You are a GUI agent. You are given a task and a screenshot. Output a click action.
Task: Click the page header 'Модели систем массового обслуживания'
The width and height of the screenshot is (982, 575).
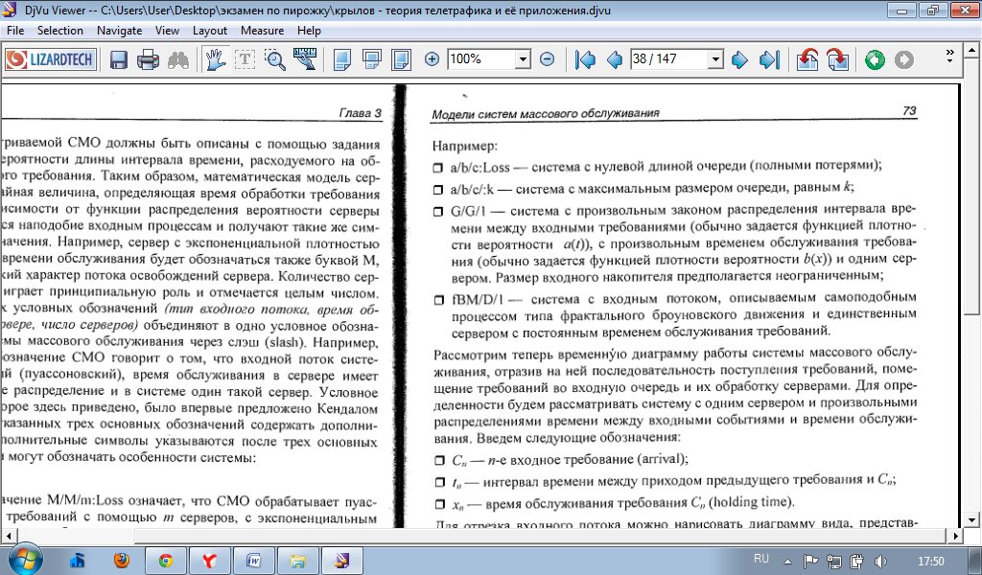tap(546, 114)
